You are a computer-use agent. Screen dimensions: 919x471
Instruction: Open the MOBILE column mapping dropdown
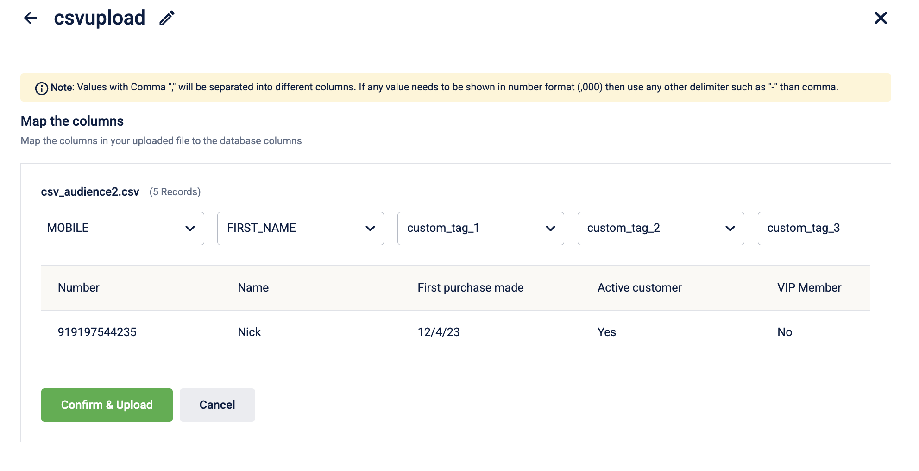(x=122, y=229)
